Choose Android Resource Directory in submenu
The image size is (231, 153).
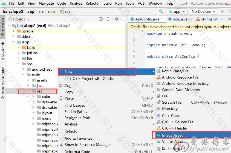pyautogui.click(x=193, y=83)
